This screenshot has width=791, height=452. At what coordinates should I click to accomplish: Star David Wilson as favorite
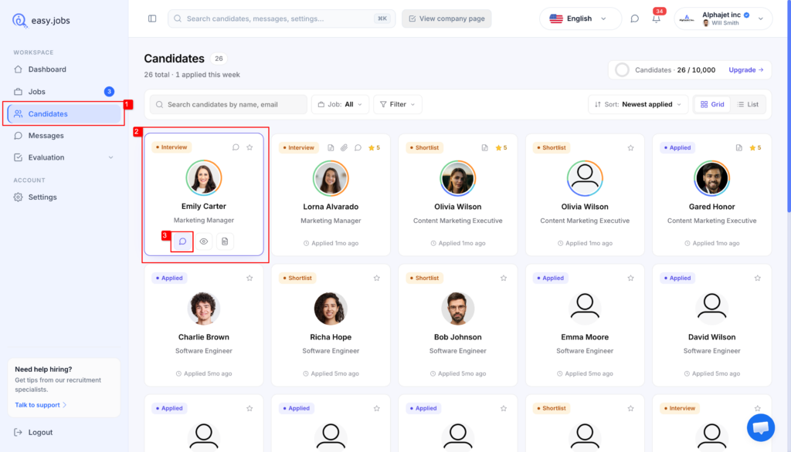758,278
